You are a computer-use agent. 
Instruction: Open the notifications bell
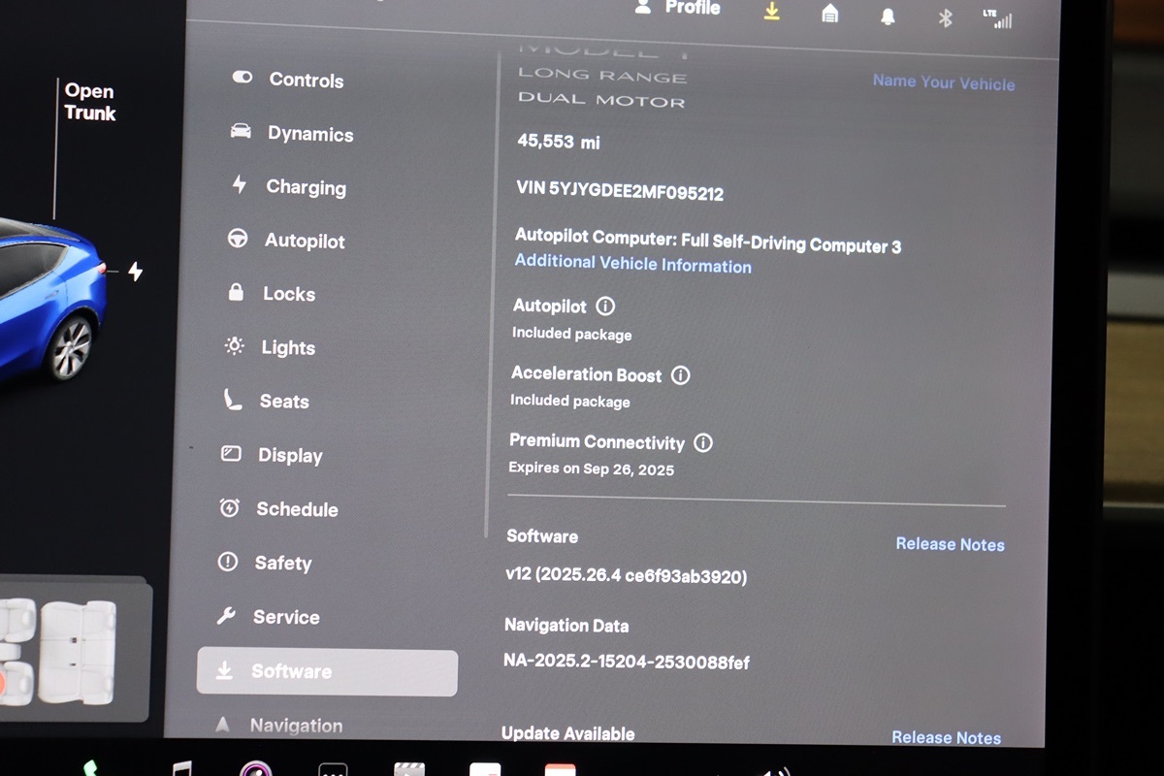888,16
